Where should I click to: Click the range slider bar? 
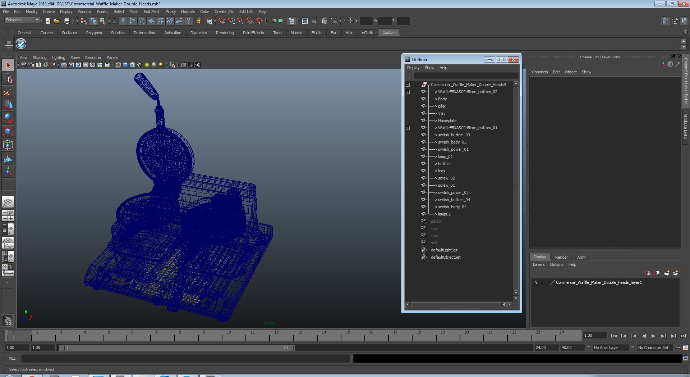(x=177, y=348)
